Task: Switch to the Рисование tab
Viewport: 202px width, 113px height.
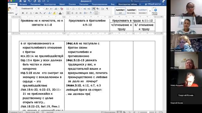Action: click(35, 4)
